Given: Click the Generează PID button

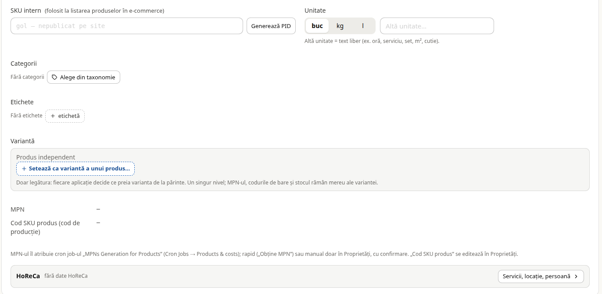Looking at the screenshot, I should pyautogui.click(x=271, y=26).
